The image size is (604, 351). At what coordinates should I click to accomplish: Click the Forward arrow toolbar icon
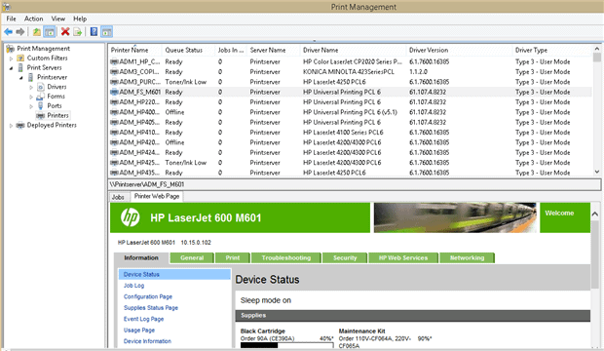point(20,31)
